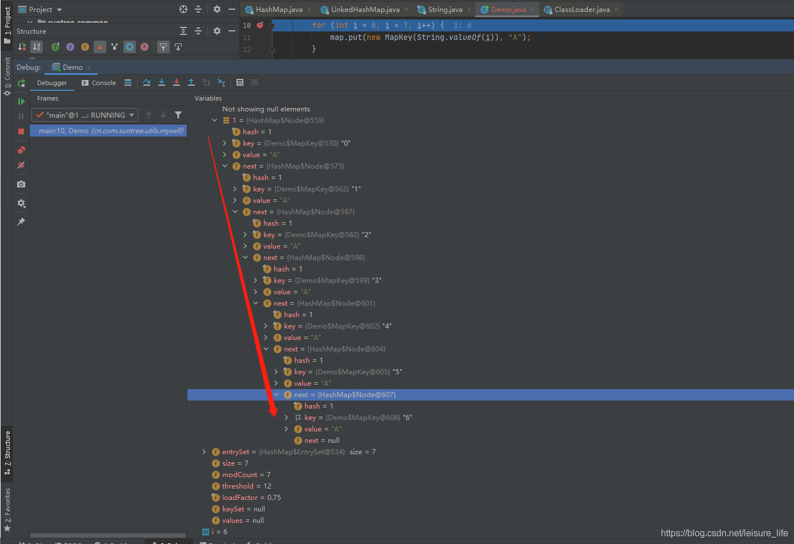794x544 pixels.
Task: Toggle Show Lambdas pink icon
Action: [145, 47]
